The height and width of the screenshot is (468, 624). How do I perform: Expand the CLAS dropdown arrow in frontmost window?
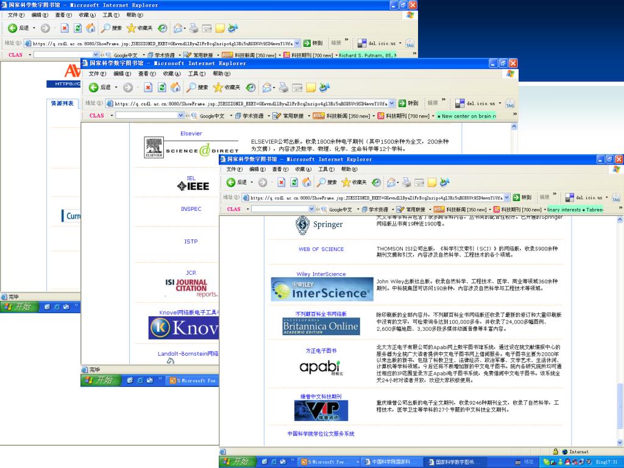click(x=247, y=209)
